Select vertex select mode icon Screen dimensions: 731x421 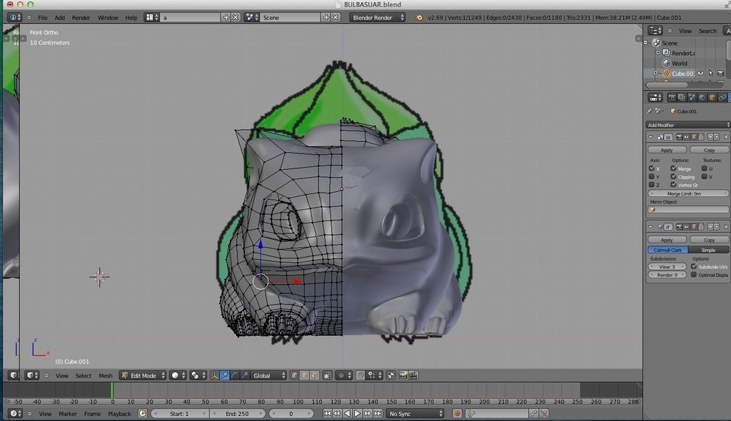(294, 375)
